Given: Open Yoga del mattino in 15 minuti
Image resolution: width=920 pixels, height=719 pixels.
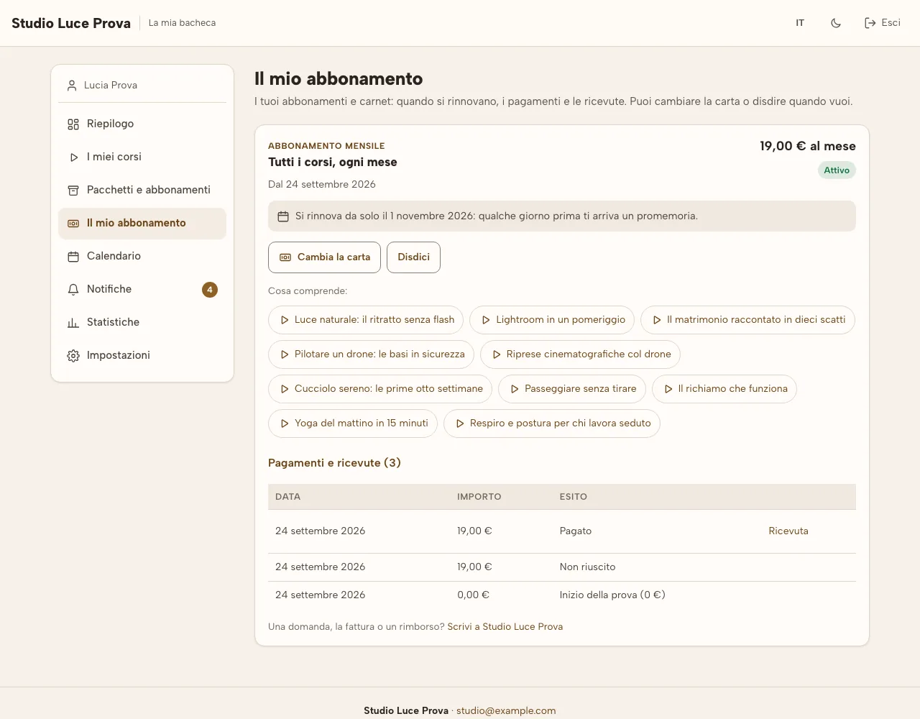Looking at the screenshot, I should 353,423.
